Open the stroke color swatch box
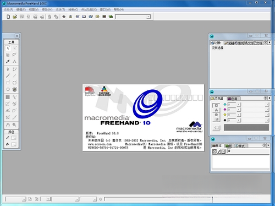Screen dimensions: 275x206 pyautogui.click(x=14, y=138)
